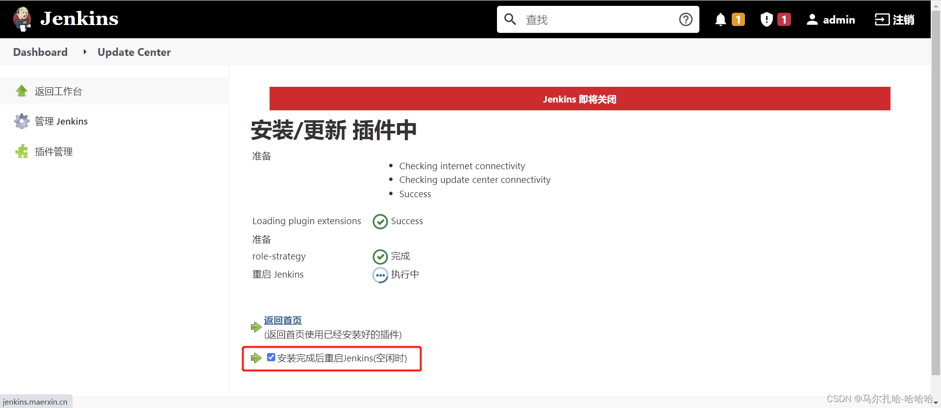This screenshot has width=941, height=408.
Task: Expand the Dashboard breadcrumb arrow
Action: [x=84, y=52]
